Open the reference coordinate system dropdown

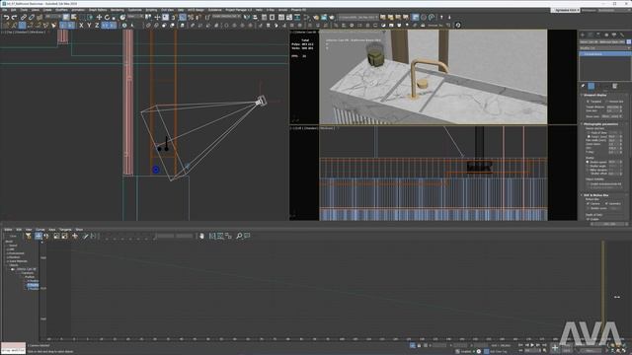135,17
